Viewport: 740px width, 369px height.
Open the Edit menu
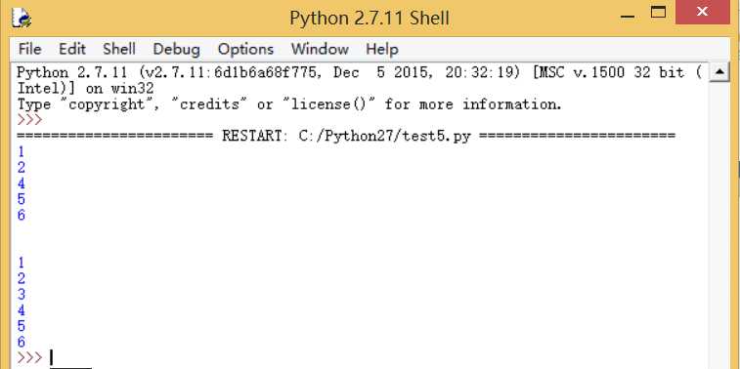point(72,49)
